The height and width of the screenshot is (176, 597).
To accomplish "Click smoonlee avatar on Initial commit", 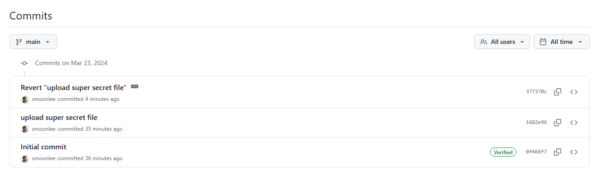I will [x=25, y=159].
